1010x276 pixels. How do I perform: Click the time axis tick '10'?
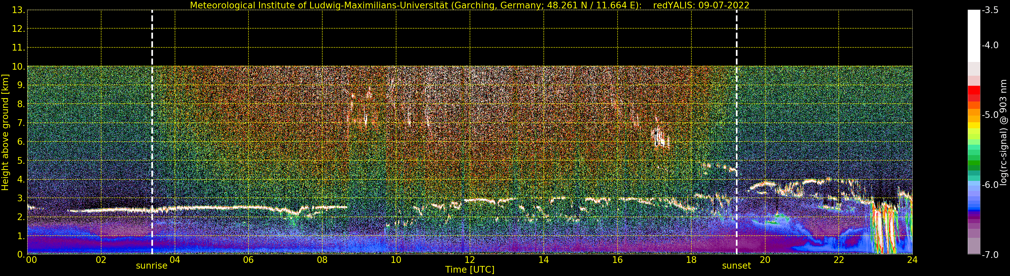click(x=396, y=260)
